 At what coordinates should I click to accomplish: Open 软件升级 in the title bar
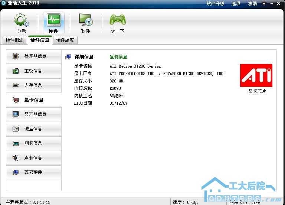tap(215, 4)
